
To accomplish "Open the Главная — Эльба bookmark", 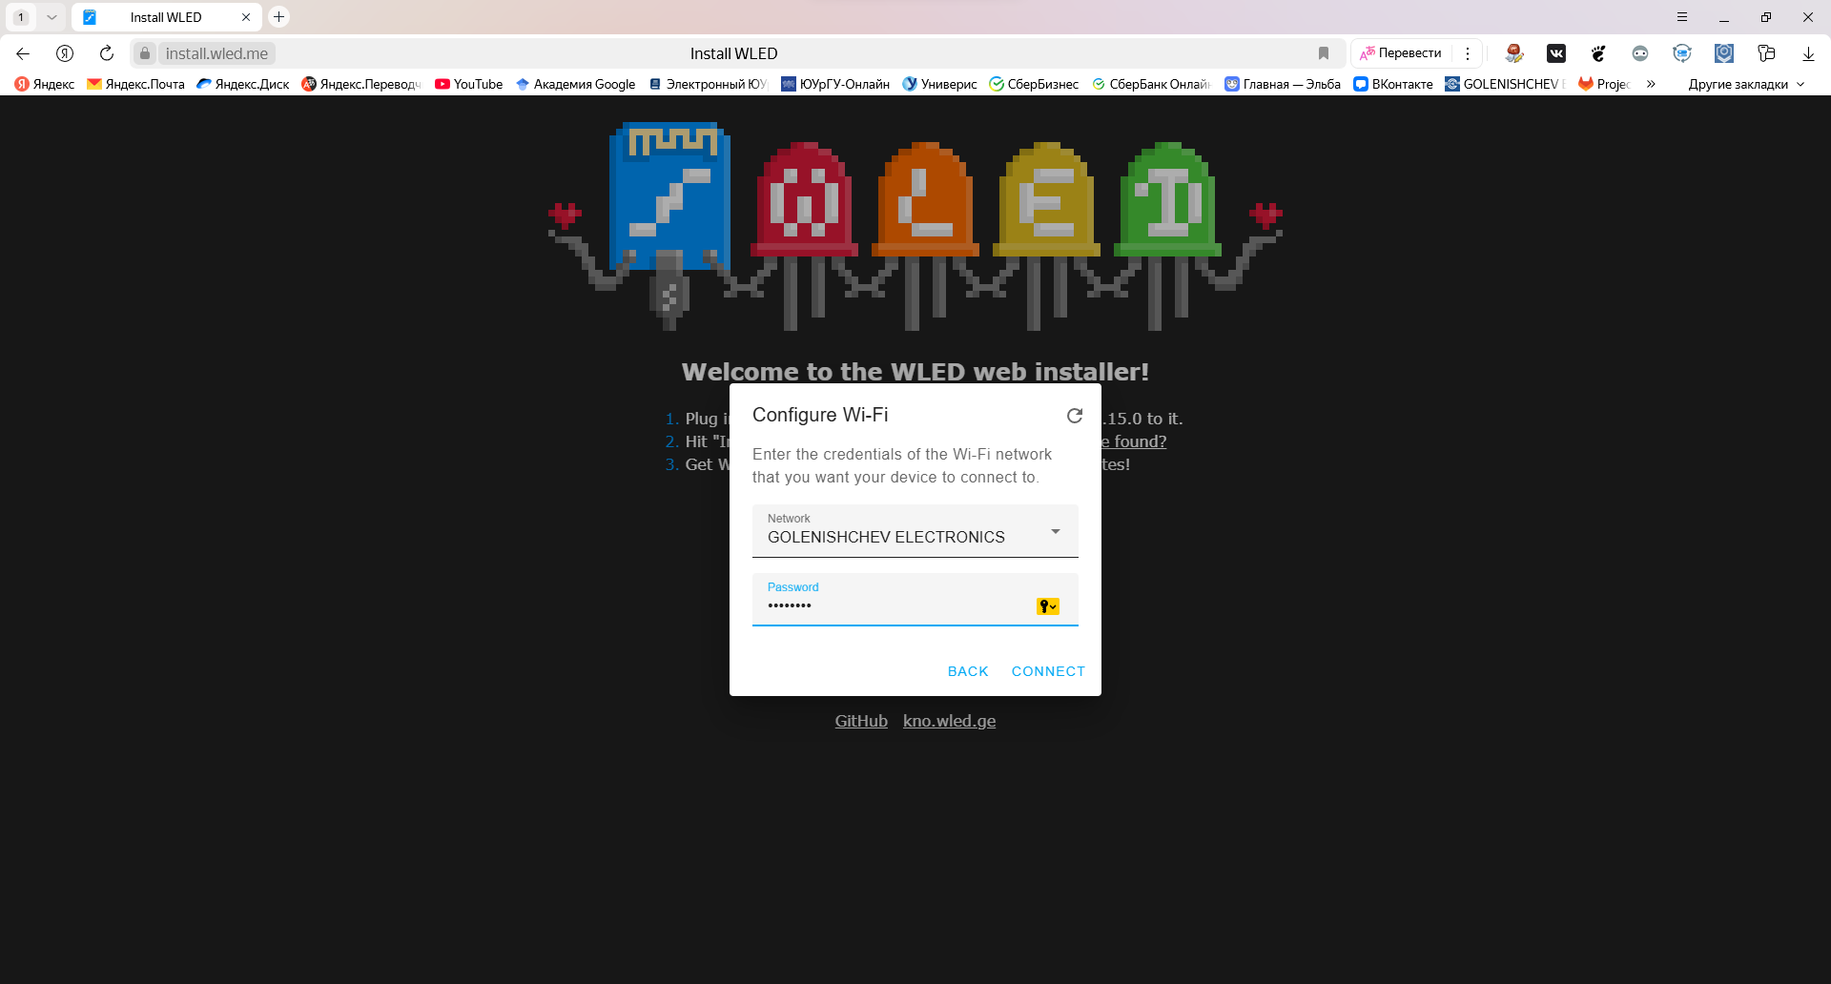I will point(1283,84).
